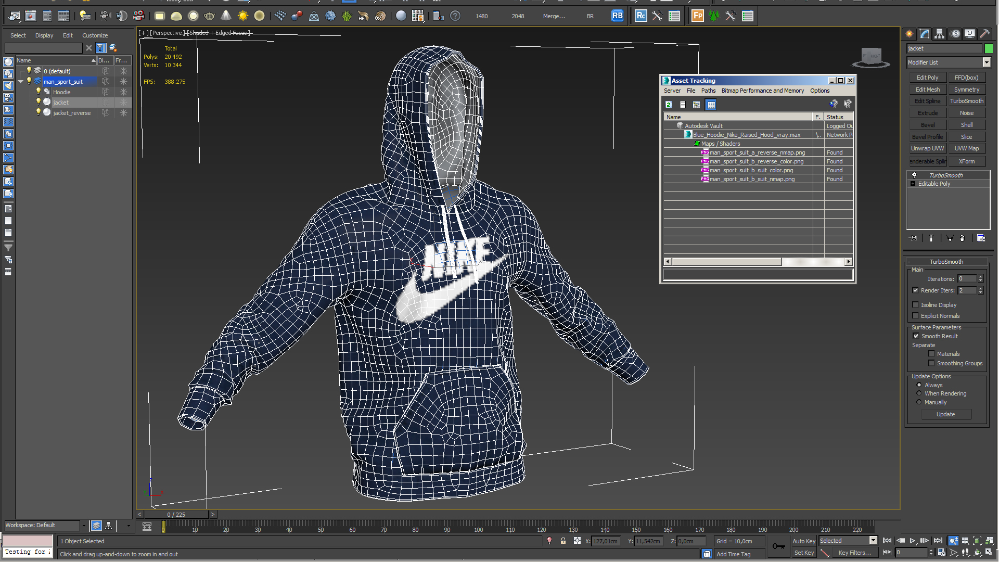Open the Utilities hammer tab
The height and width of the screenshot is (562, 999).
coord(985,34)
